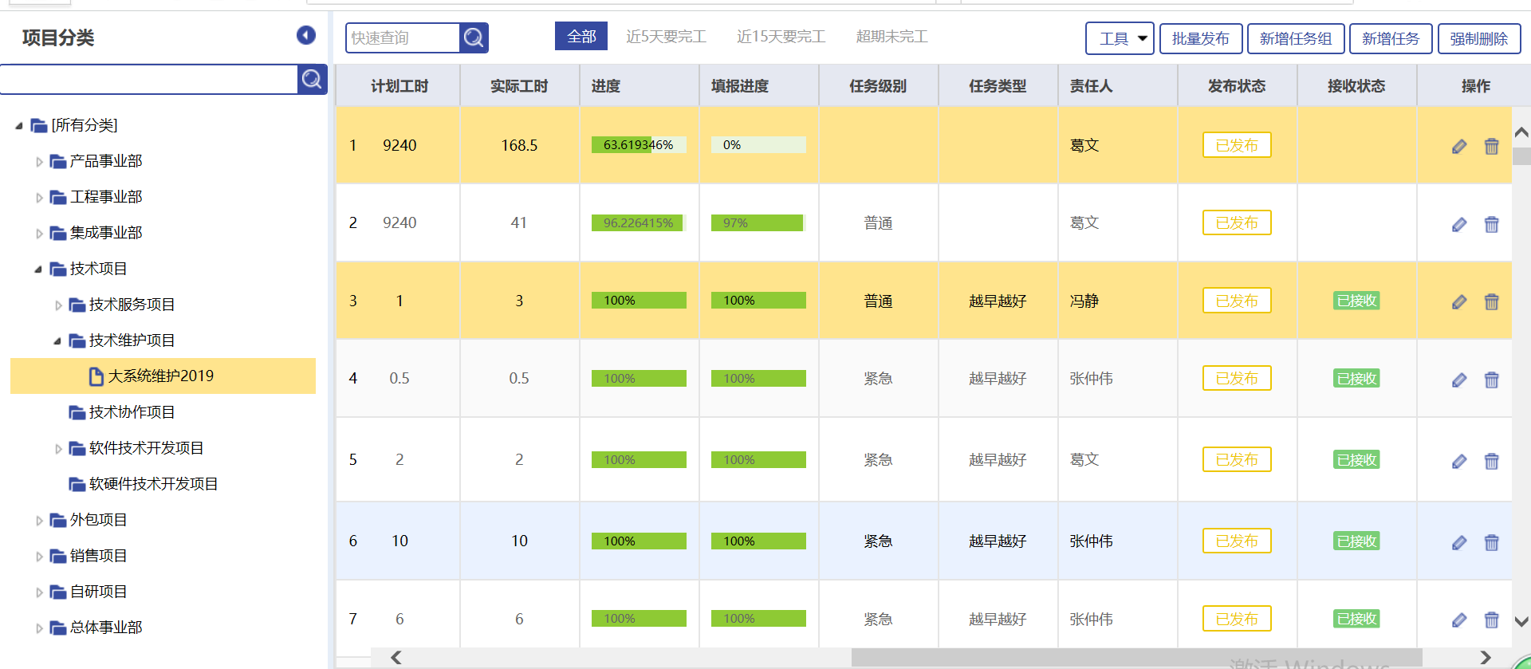
Task: Switch to the 近5天要完工 filter tab
Action: [666, 37]
